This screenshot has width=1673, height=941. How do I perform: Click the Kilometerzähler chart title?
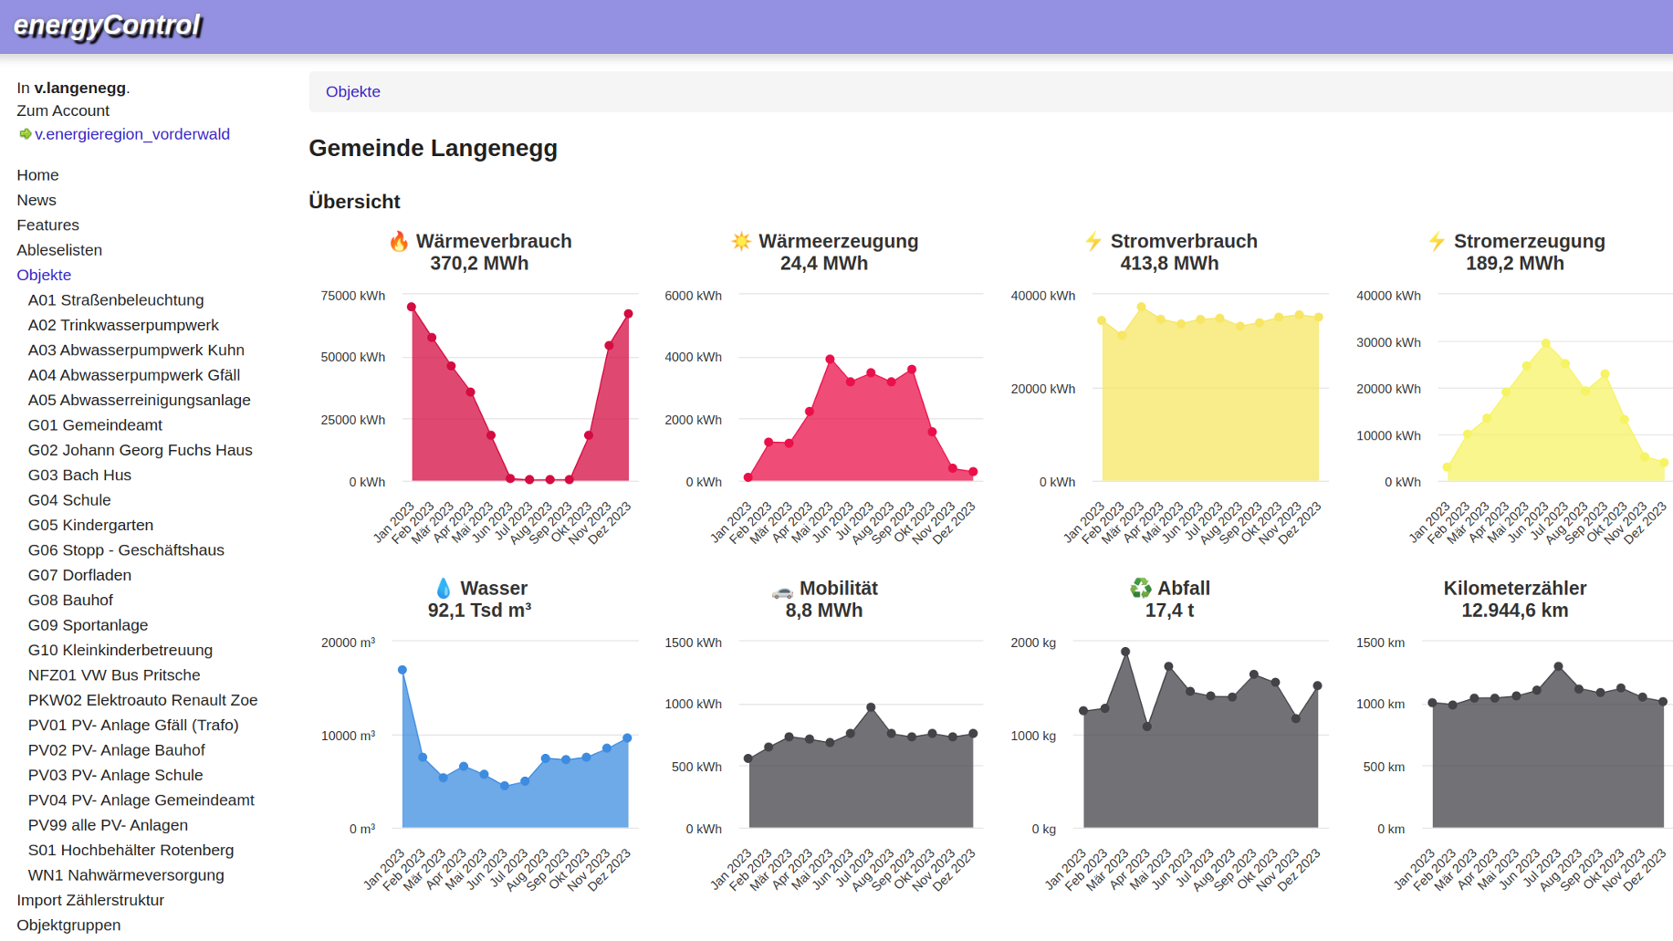click(x=1514, y=589)
